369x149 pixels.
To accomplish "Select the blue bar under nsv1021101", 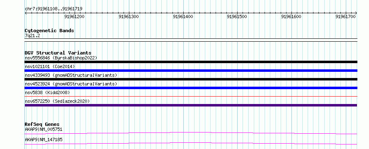I will coord(191,71).
